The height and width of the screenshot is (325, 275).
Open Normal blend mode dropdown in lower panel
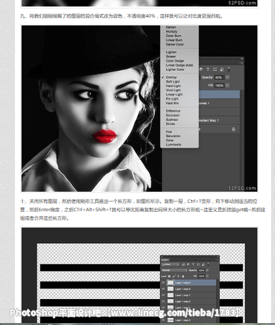point(174,270)
